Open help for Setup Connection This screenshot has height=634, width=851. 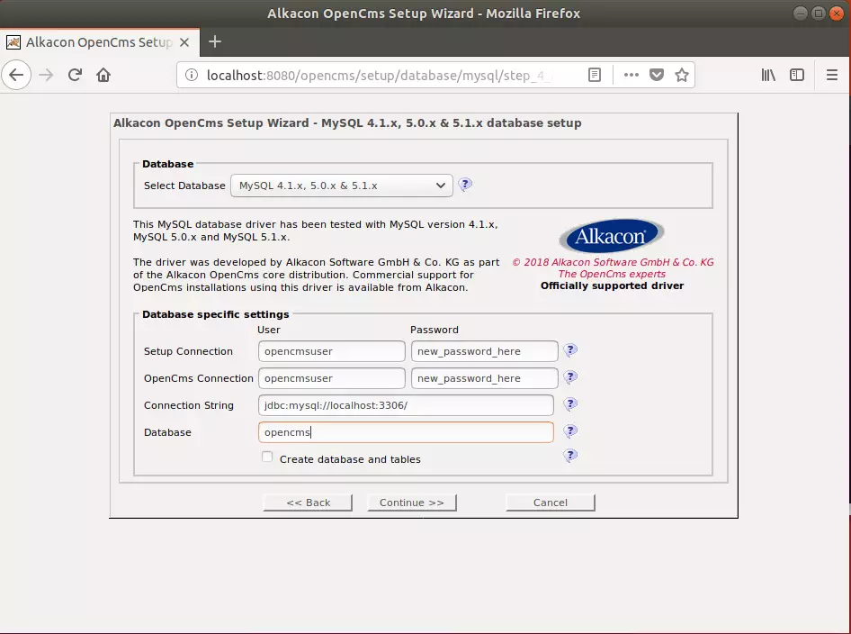[x=570, y=350]
